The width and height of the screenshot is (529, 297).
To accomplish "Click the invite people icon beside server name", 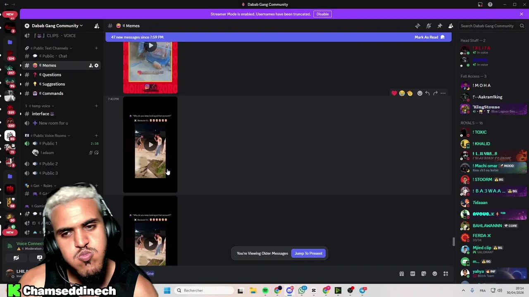I will [x=97, y=26].
